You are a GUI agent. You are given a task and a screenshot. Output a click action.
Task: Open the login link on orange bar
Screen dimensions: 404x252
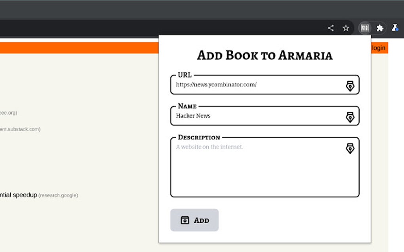379,48
